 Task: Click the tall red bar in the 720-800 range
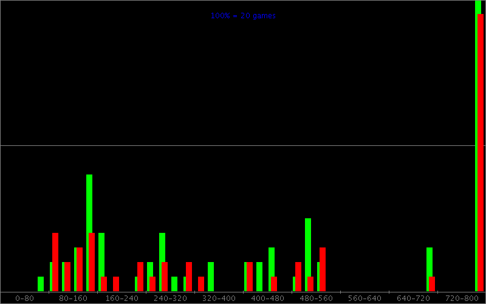tap(481, 153)
